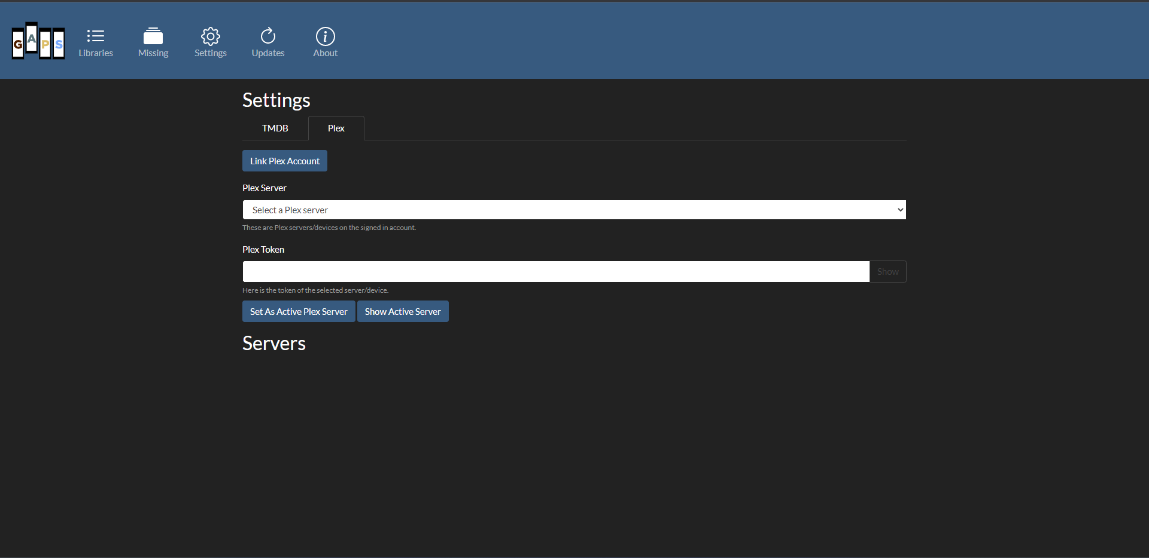Open Missing via its inbox icon
Screen dimensions: 1149x558
click(x=153, y=36)
